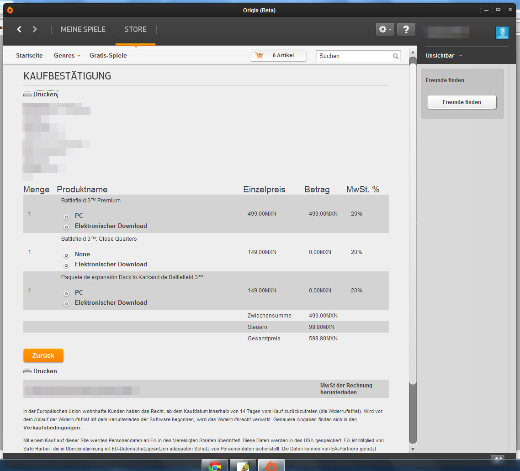Click the bottom Drucken link
The height and width of the screenshot is (471, 520).
tap(45, 371)
